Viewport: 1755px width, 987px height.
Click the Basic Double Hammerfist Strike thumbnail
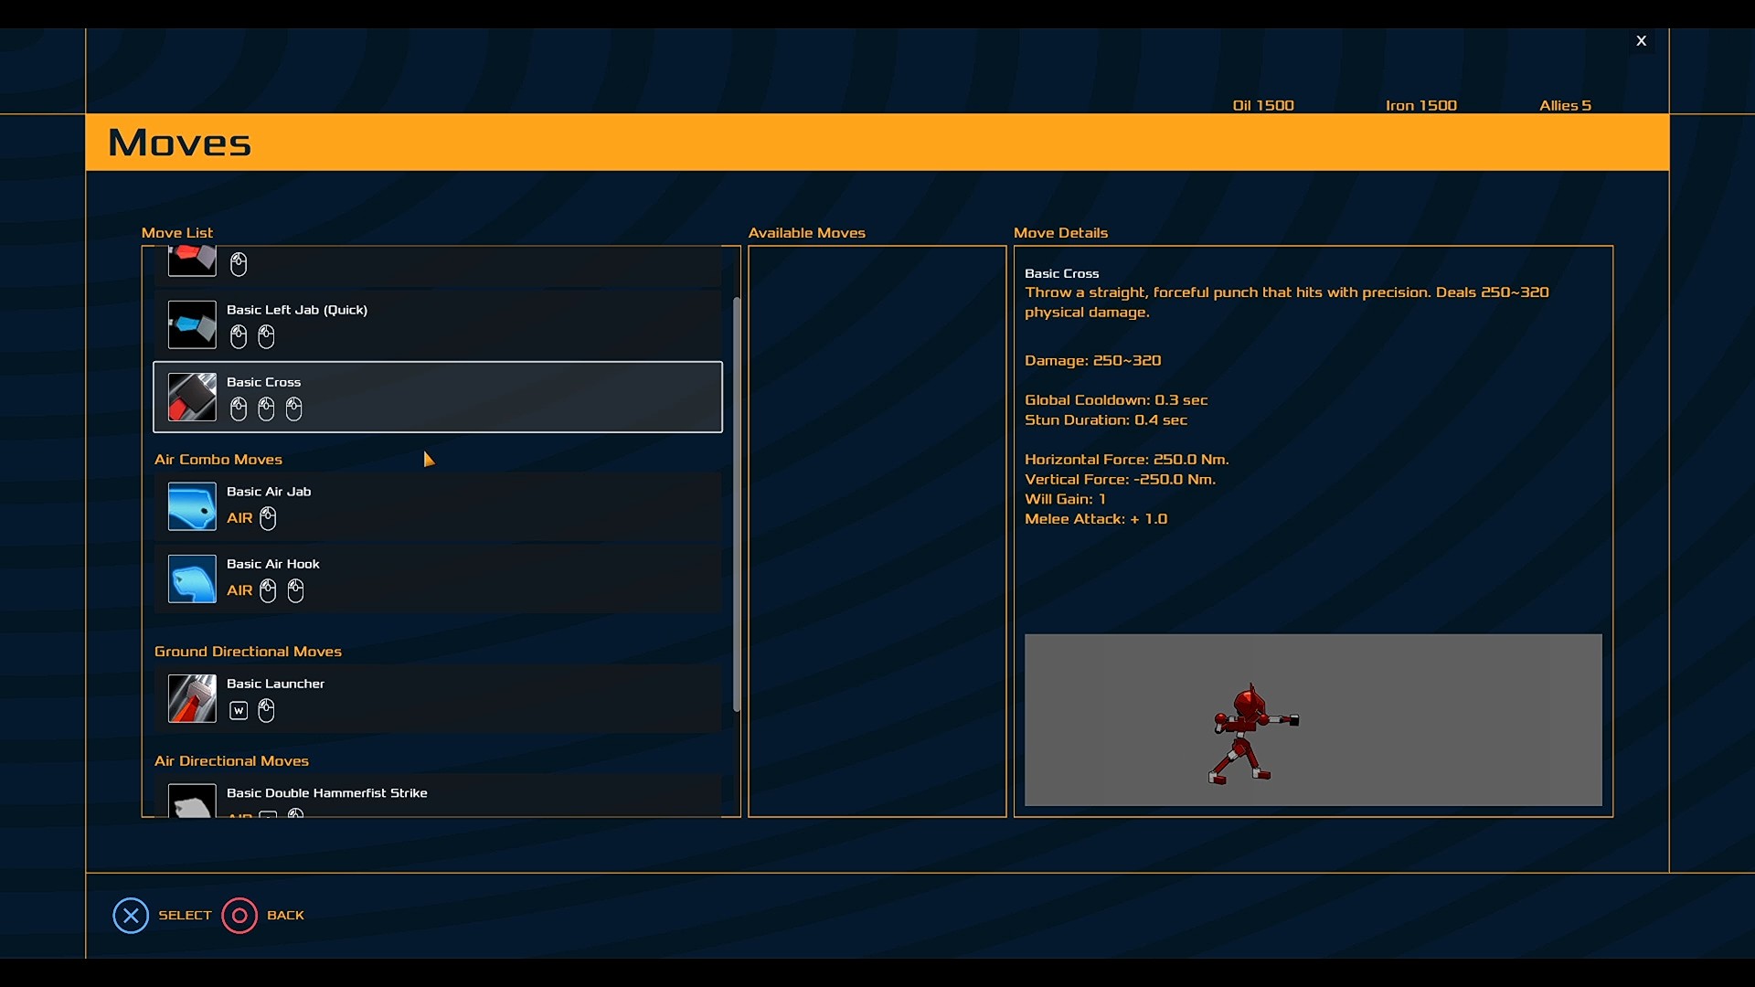click(x=191, y=802)
